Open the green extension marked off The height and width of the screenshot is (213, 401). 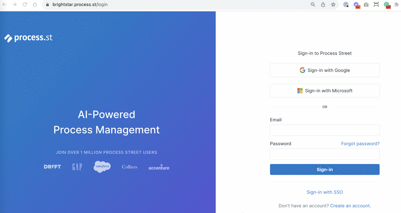click(387, 5)
